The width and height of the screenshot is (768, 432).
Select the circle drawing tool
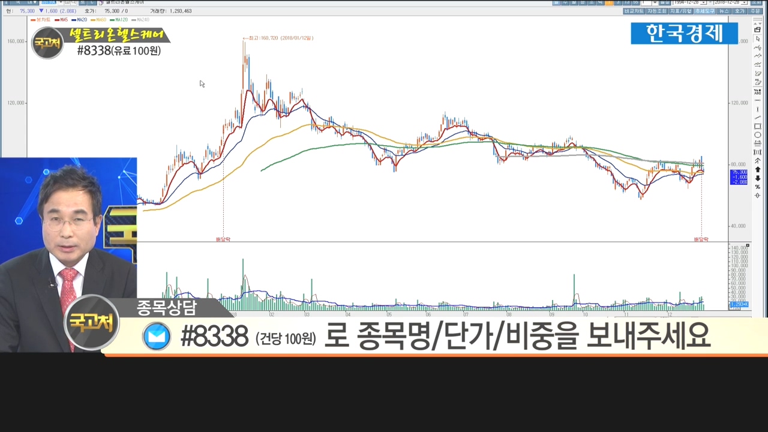[x=758, y=135]
